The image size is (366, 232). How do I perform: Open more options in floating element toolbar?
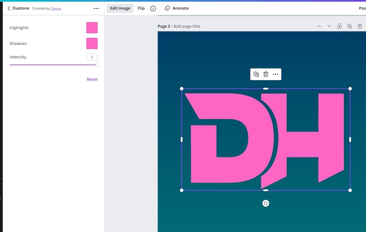pyautogui.click(x=275, y=74)
